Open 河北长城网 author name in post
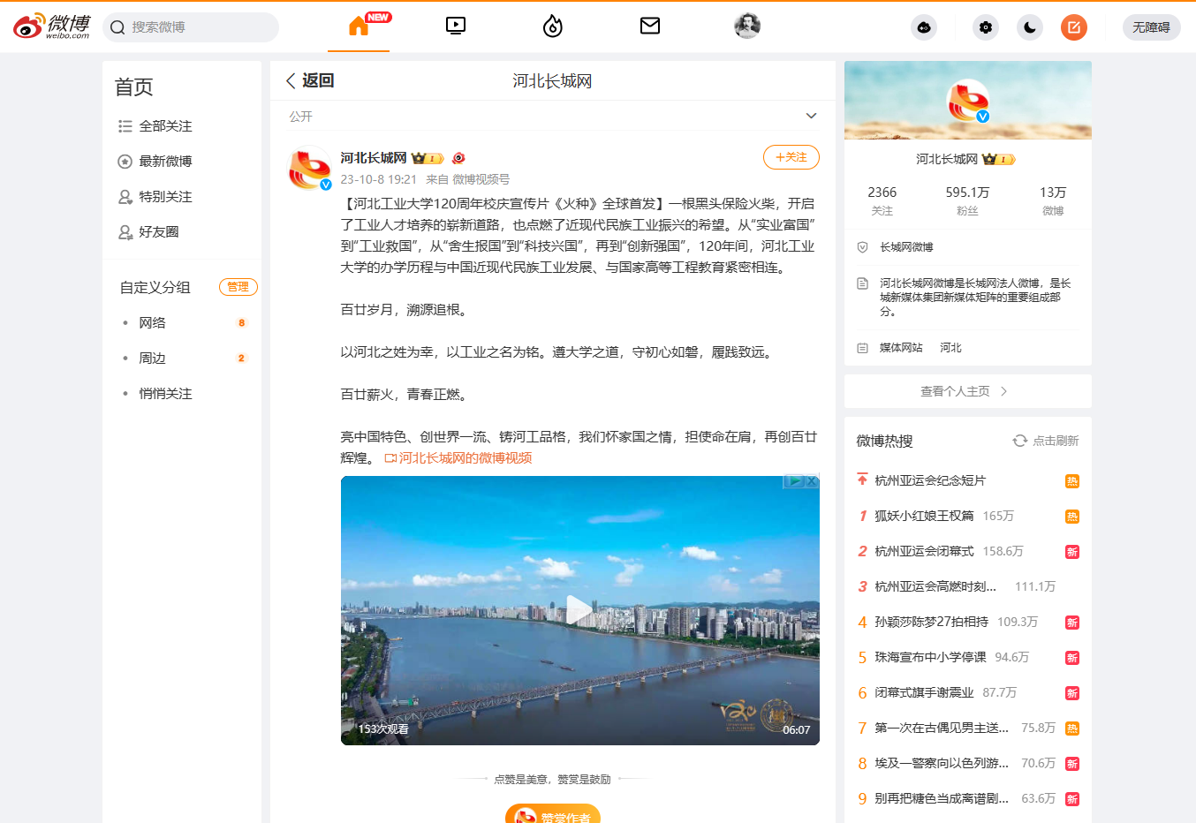 click(x=374, y=158)
